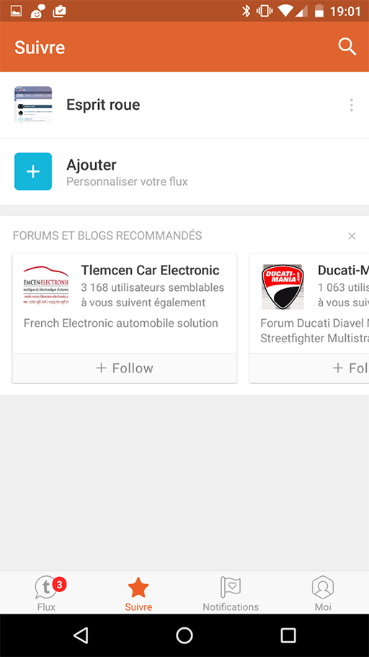Tap the Android back navigation button

pos(81,635)
